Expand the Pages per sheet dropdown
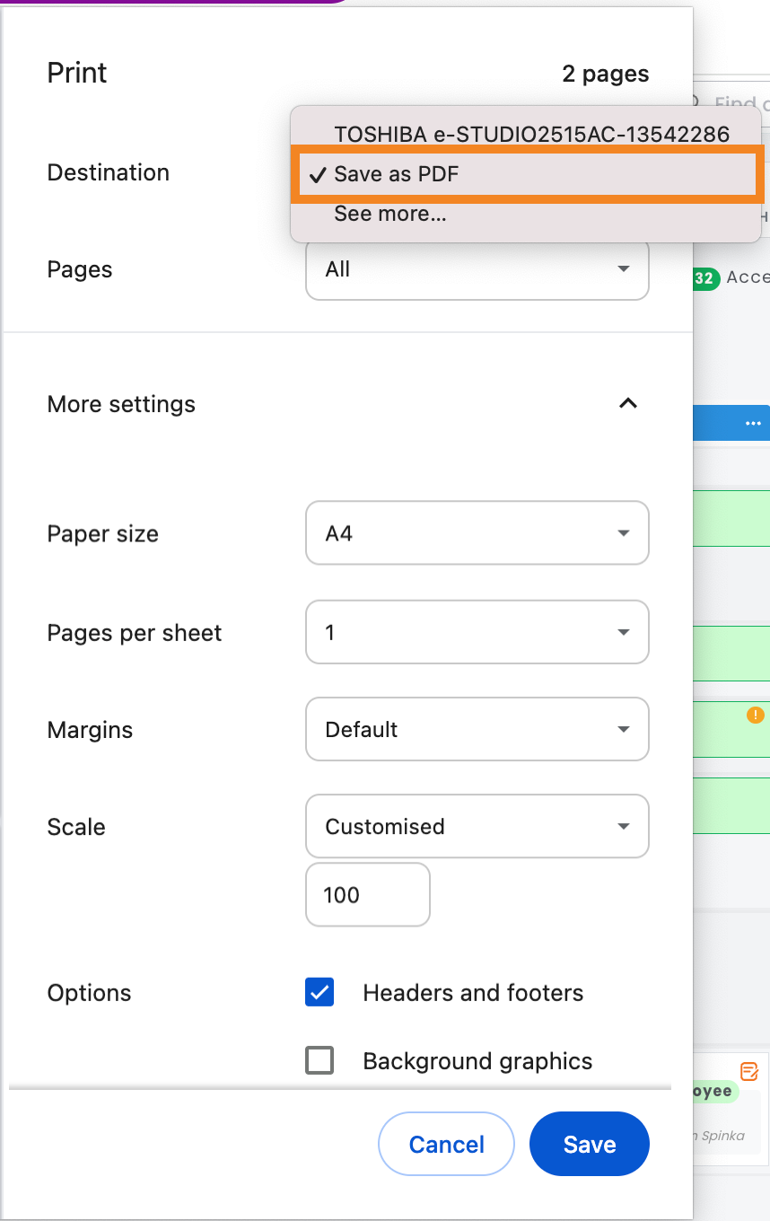Image resolution: width=770 pixels, height=1221 pixels. click(x=477, y=633)
